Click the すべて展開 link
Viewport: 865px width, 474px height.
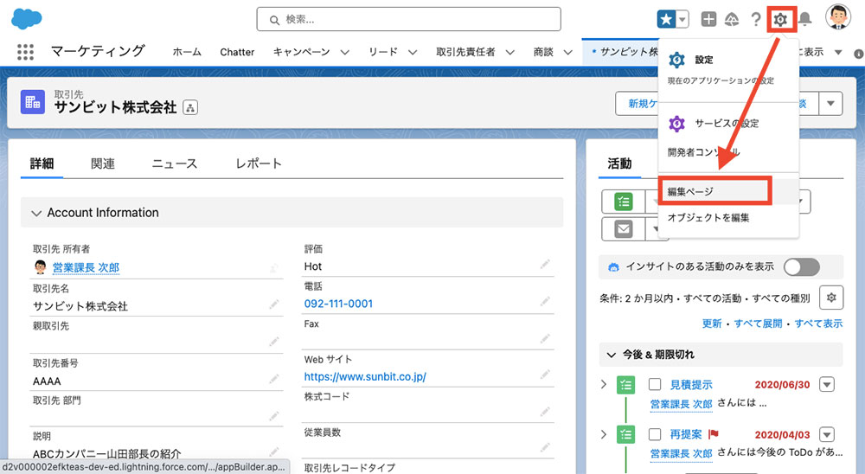coord(758,323)
